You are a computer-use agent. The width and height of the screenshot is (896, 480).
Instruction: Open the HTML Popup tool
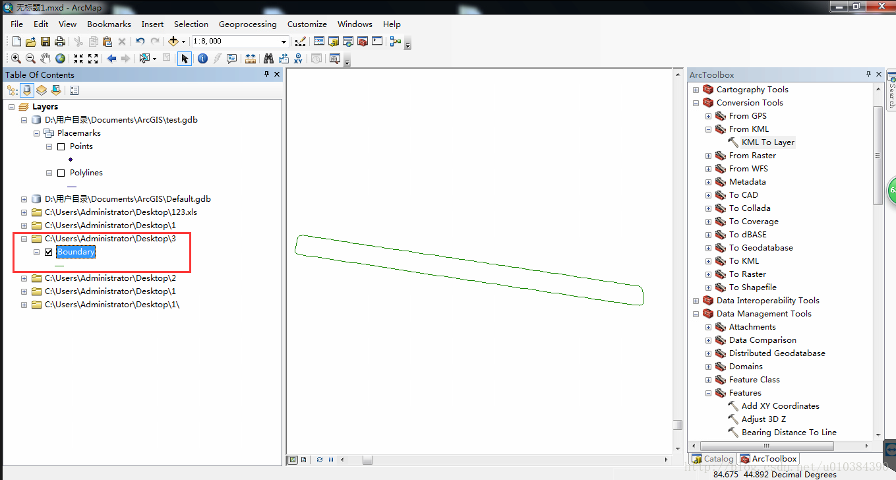[x=231, y=59]
